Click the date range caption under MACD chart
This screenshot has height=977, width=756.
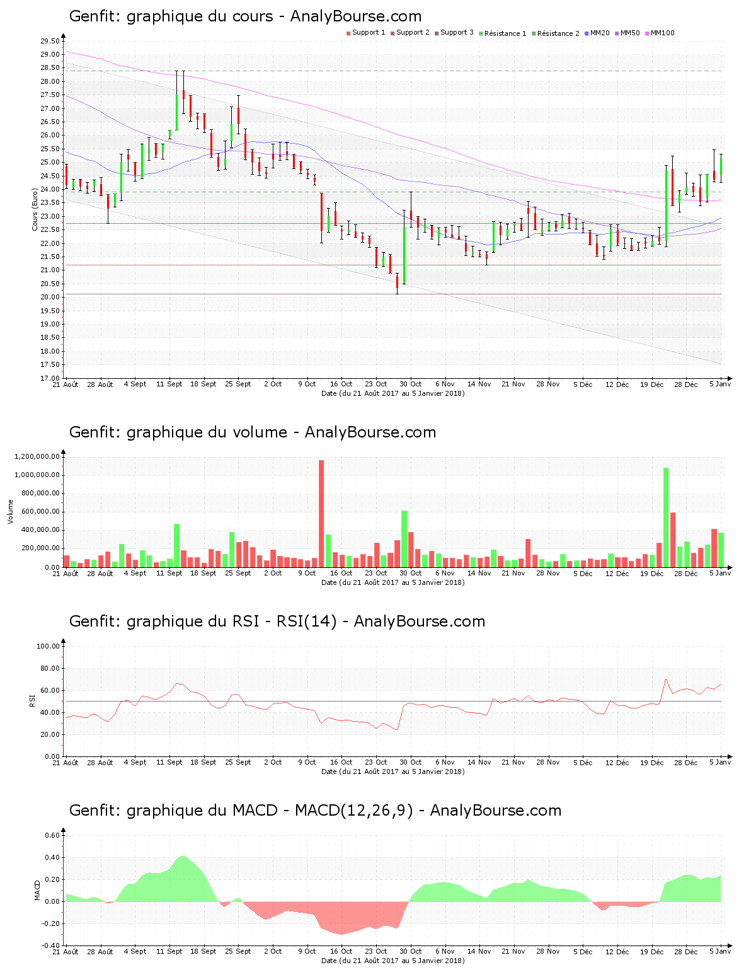[392, 961]
